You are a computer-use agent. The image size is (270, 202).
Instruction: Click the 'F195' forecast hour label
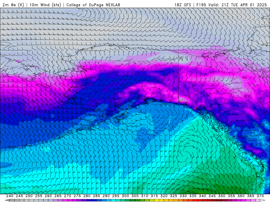tap(201, 5)
